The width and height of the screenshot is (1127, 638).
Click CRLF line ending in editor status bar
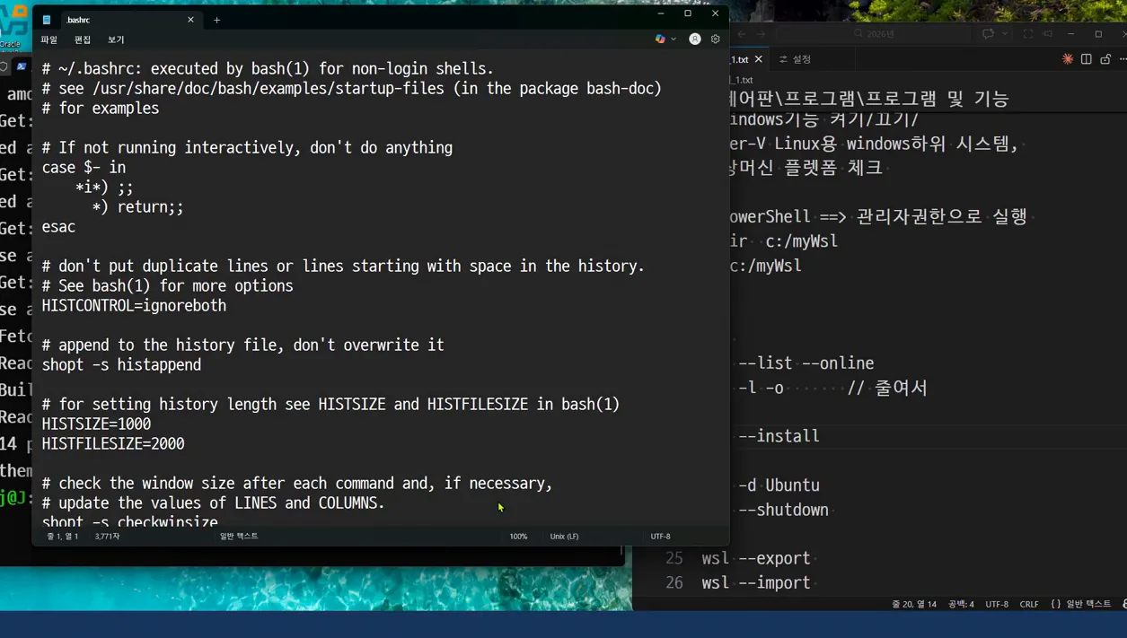point(1029,605)
